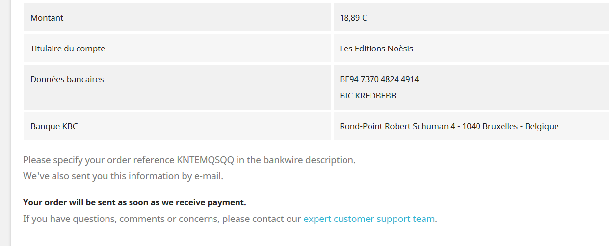This screenshot has width=609, height=246.
Task: Select the Les Editions Noèsis account holder
Action: 376,49
